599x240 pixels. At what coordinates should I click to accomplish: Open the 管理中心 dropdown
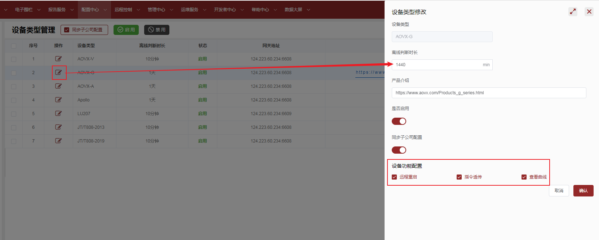click(x=160, y=10)
